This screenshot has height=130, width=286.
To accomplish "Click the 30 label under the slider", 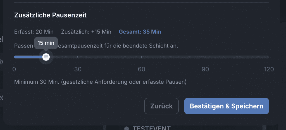I will tap(78, 69).
